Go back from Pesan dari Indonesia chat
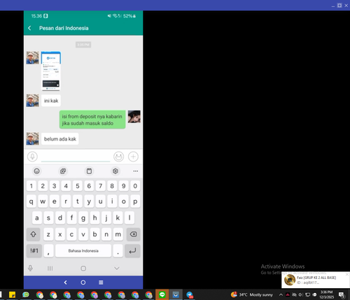The image size is (350, 300). (x=29, y=28)
